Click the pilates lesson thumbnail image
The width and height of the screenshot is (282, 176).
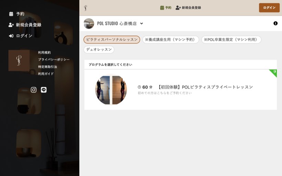pos(111,90)
